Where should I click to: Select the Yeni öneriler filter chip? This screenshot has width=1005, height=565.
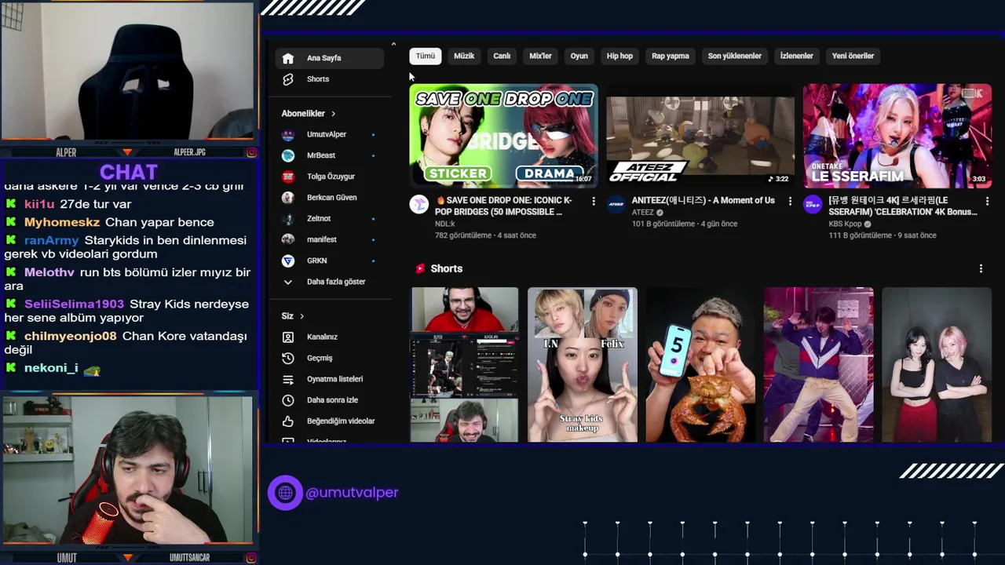point(853,56)
